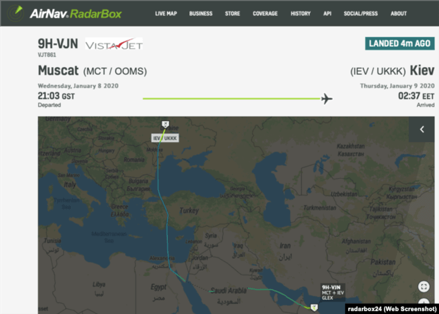This screenshot has height=314, width=439.
Task: Click the airplane icon on flight progress bar
Action: (327, 99)
